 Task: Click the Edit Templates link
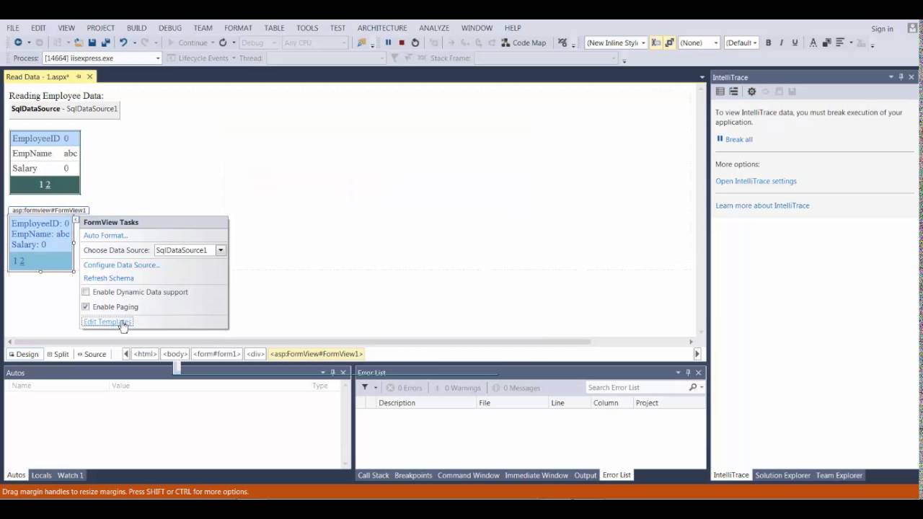pyautogui.click(x=107, y=321)
